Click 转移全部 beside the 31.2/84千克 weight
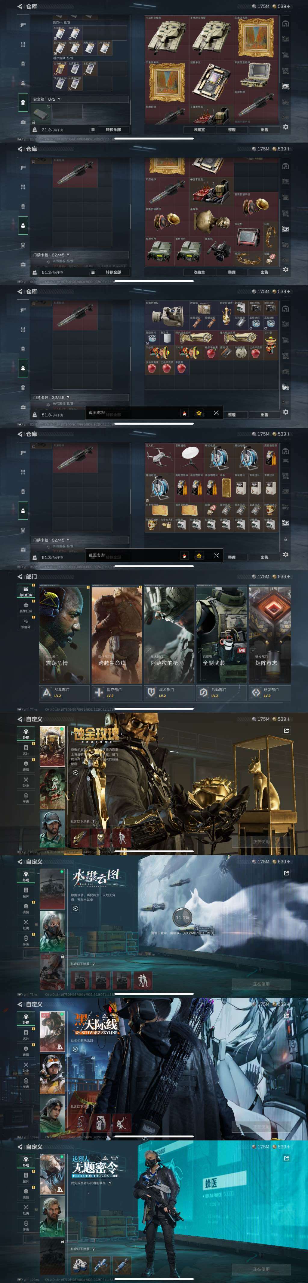This screenshot has width=308, height=1283. tap(113, 130)
